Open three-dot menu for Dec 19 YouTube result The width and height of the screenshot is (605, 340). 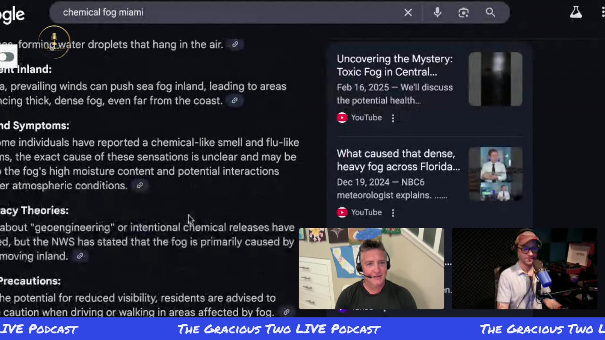(x=393, y=212)
